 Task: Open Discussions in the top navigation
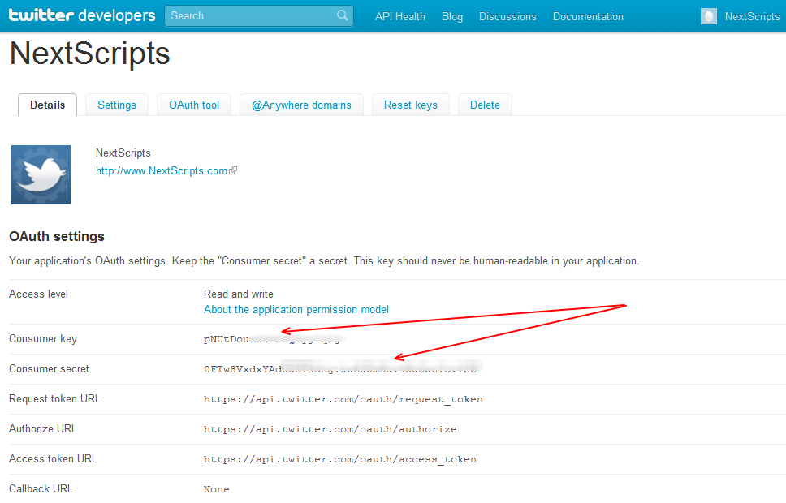[507, 16]
